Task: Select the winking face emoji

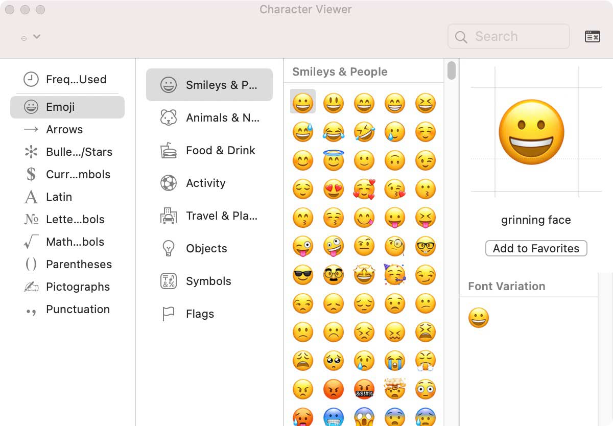Action: click(x=426, y=161)
